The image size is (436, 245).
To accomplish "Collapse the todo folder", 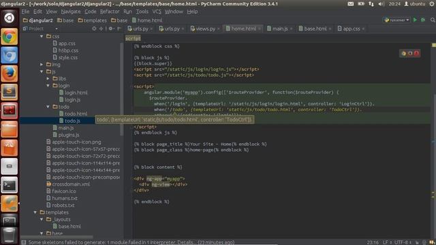I will tap(48, 107).
